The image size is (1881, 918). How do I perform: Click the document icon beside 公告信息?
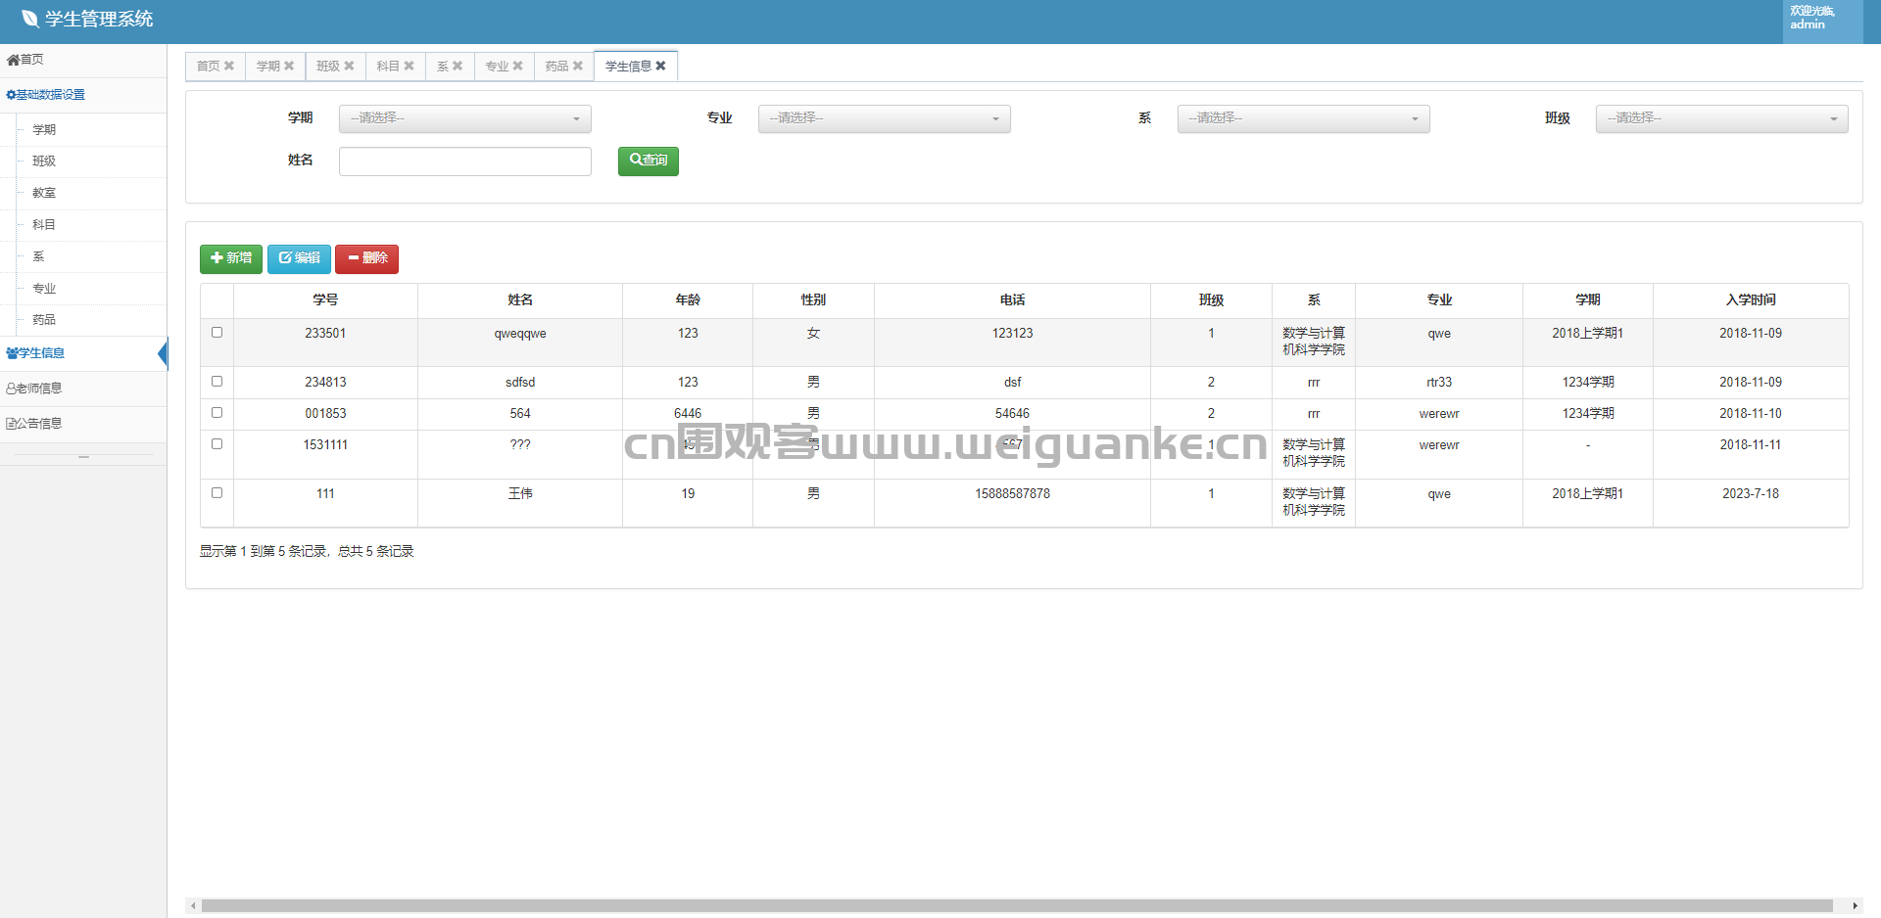pyautogui.click(x=11, y=424)
